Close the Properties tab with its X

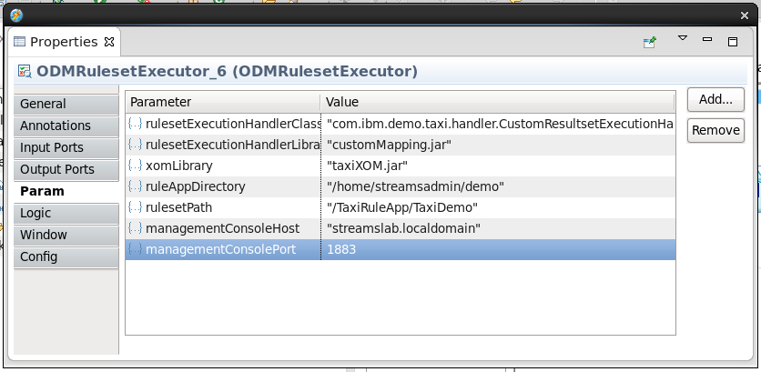(109, 42)
